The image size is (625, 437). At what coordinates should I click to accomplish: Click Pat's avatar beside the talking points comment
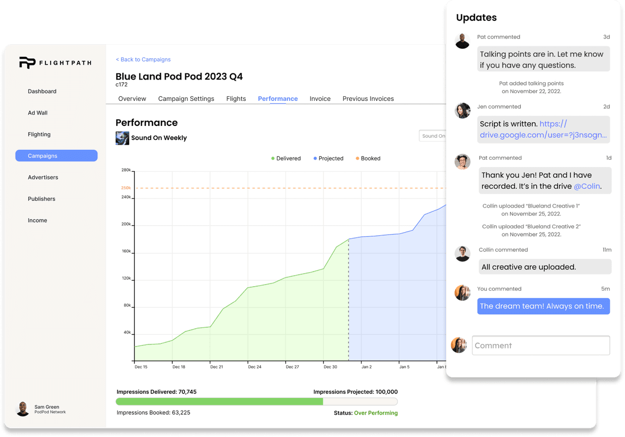pyautogui.click(x=463, y=41)
